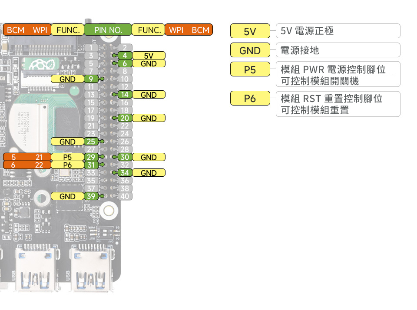This screenshot has width=417, height=310.
Task: Select pin number 30 on the header
Action: pyautogui.click(x=124, y=157)
